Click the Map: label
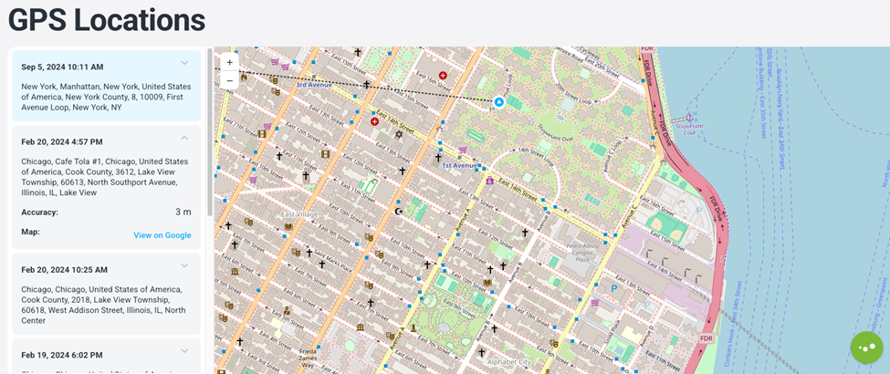Screen dimensions: 890x374 (x=31, y=232)
